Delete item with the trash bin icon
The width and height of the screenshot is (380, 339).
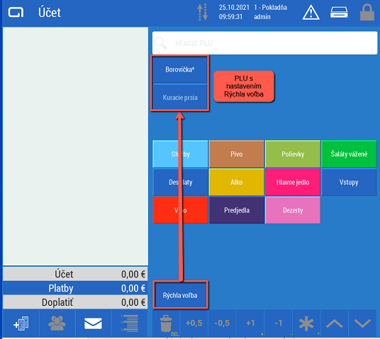point(166,323)
